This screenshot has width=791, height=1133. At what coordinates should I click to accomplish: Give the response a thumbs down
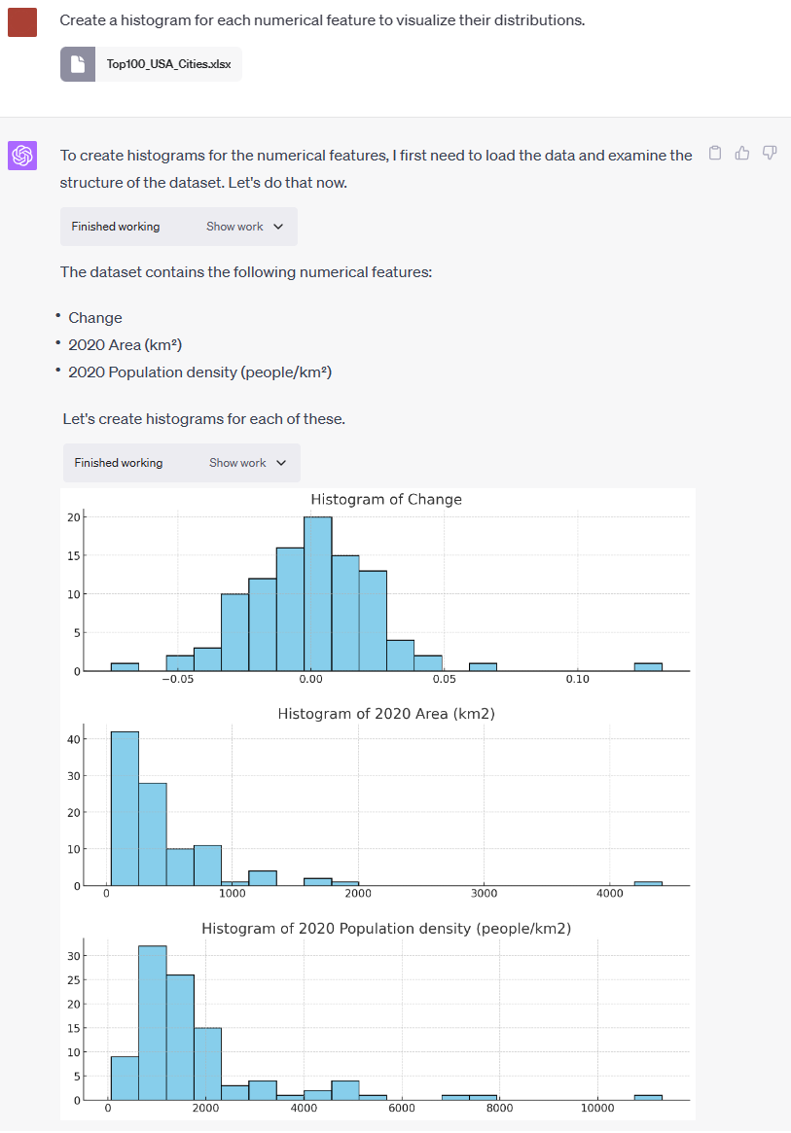click(x=770, y=153)
